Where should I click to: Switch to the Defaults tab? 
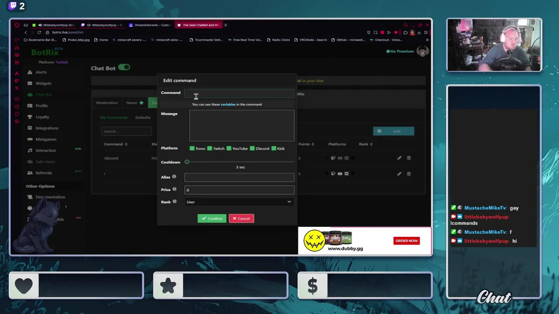[143, 117]
